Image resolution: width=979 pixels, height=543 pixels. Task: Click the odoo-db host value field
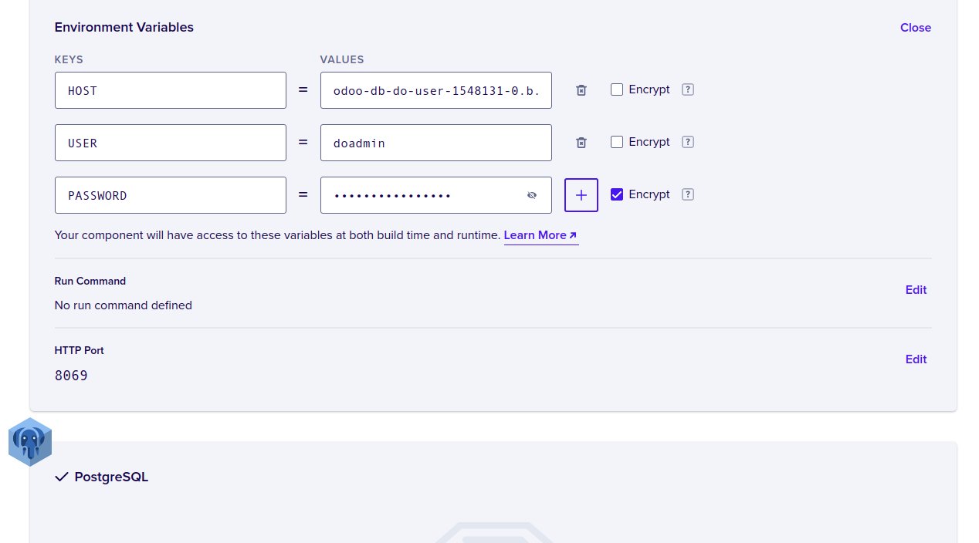coord(436,90)
